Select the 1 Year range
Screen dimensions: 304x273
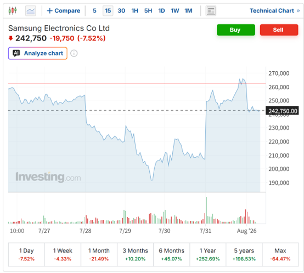tap(208, 254)
